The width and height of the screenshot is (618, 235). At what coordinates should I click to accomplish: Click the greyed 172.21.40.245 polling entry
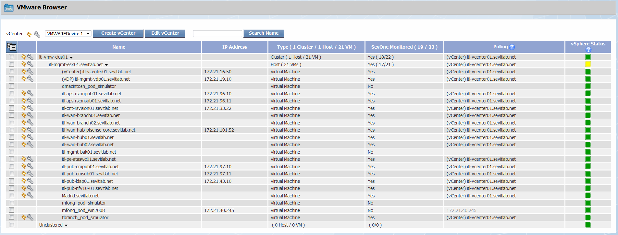[462, 210]
